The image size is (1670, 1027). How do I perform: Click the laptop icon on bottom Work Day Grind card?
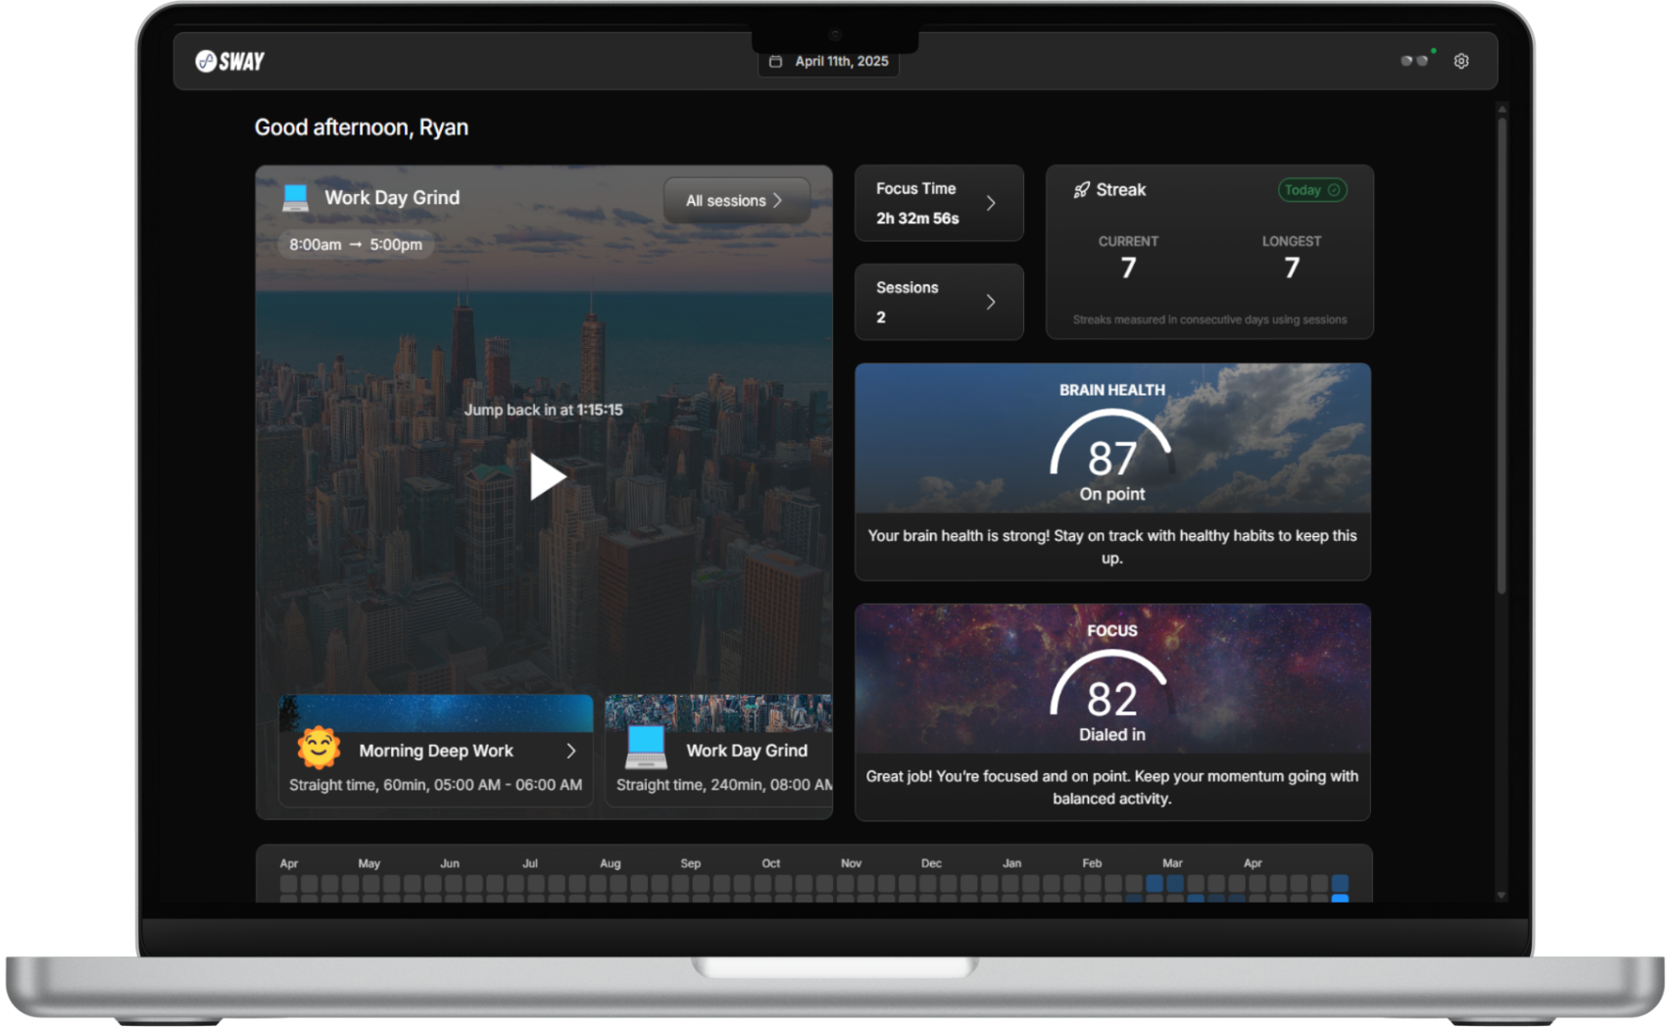pyautogui.click(x=646, y=749)
